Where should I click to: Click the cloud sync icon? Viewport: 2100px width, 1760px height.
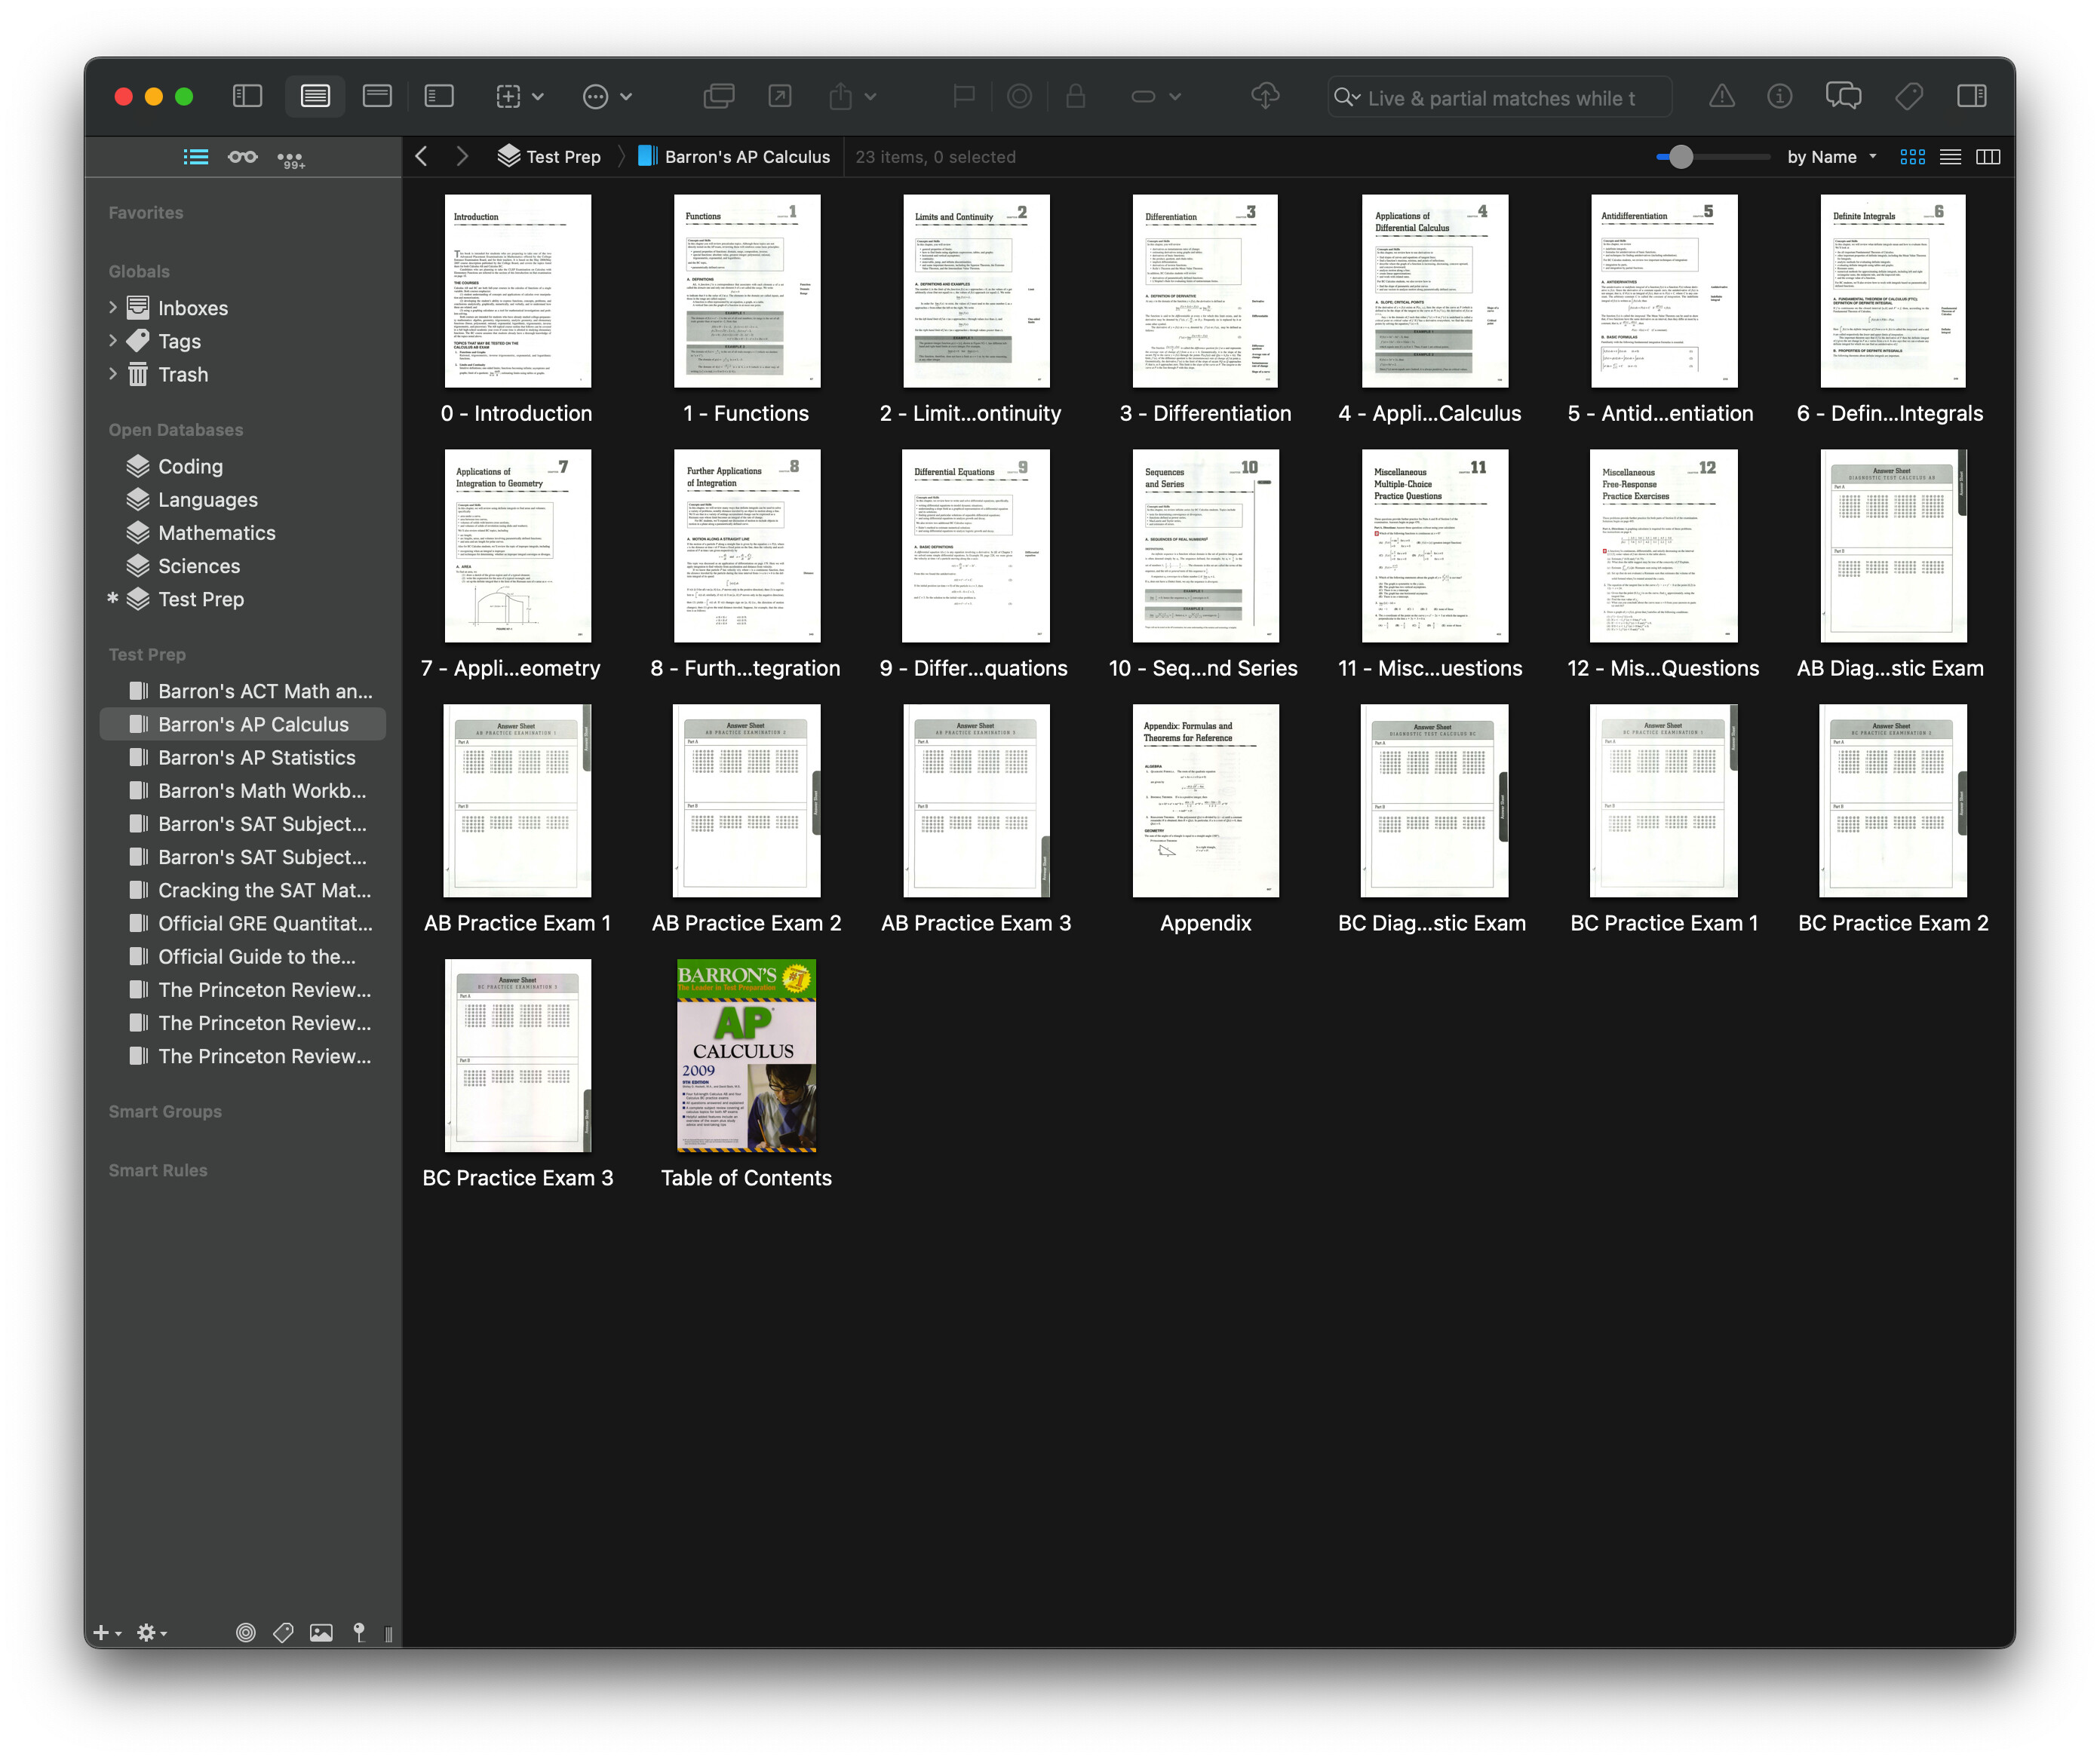click(1265, 96)
